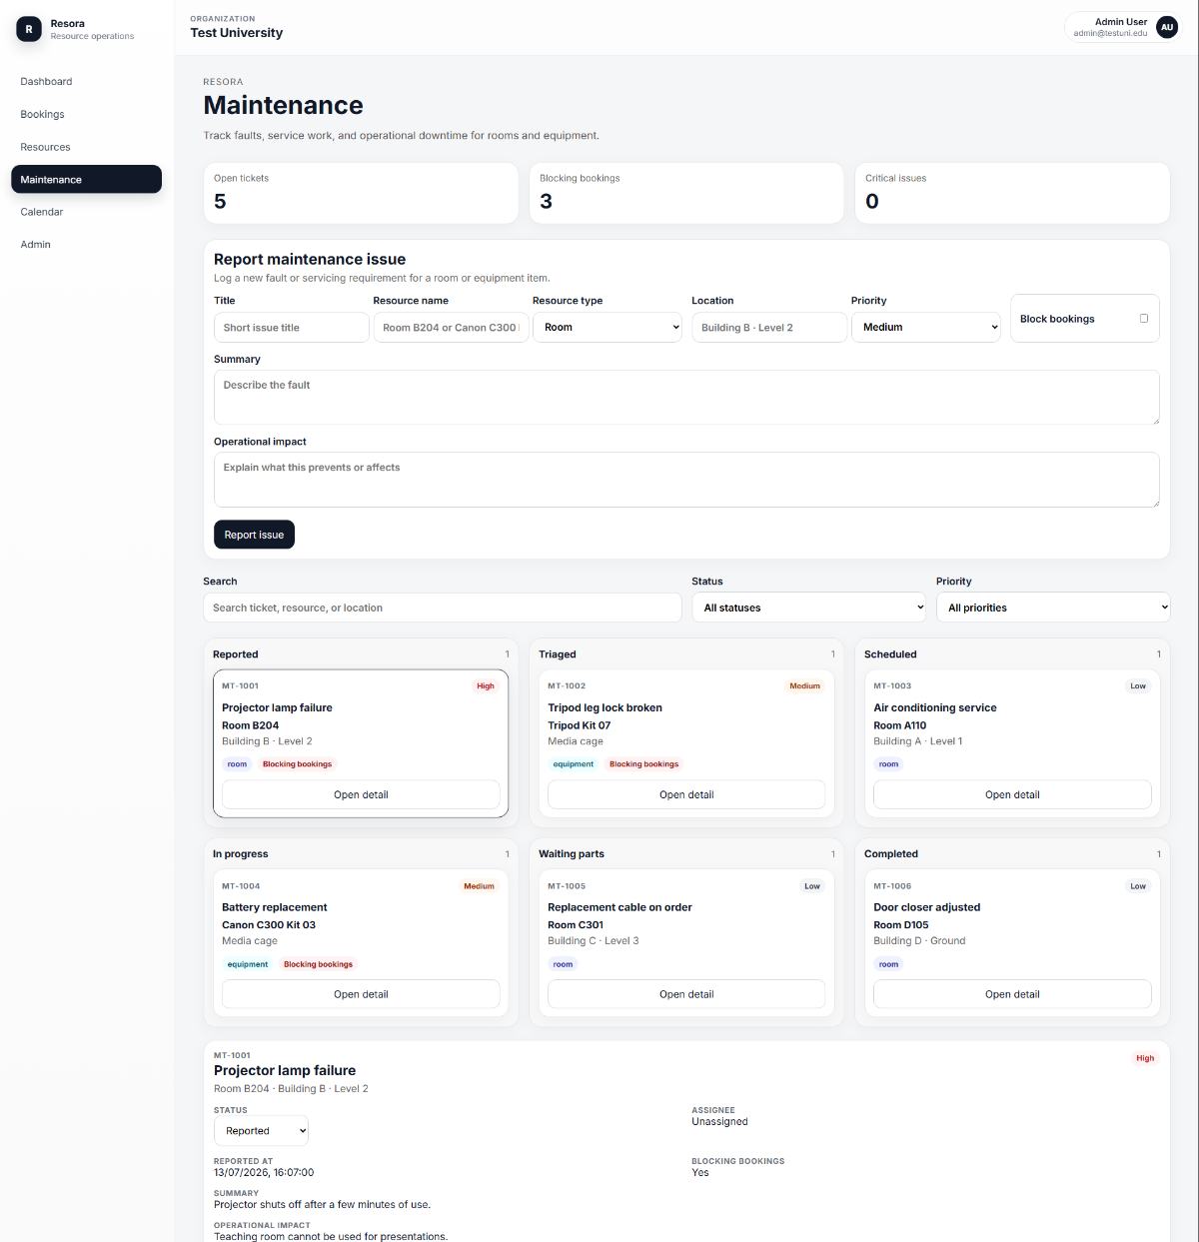This screenshot has width=1199, height=1242.
Task: Expand the Priority dropdown set to Medium
Action: click(x=926, y=327)
